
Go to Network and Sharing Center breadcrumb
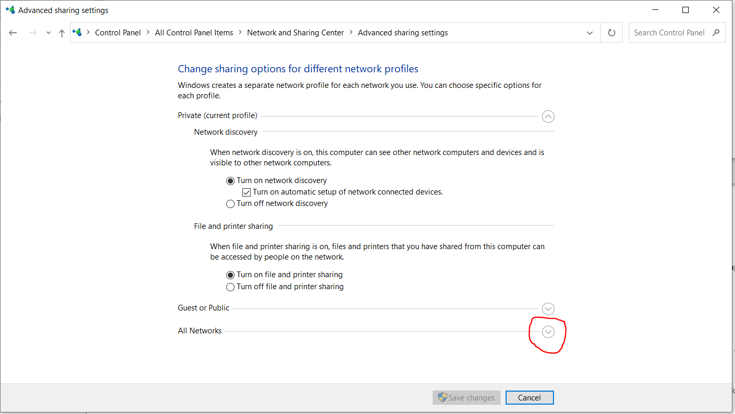(295, 32)
